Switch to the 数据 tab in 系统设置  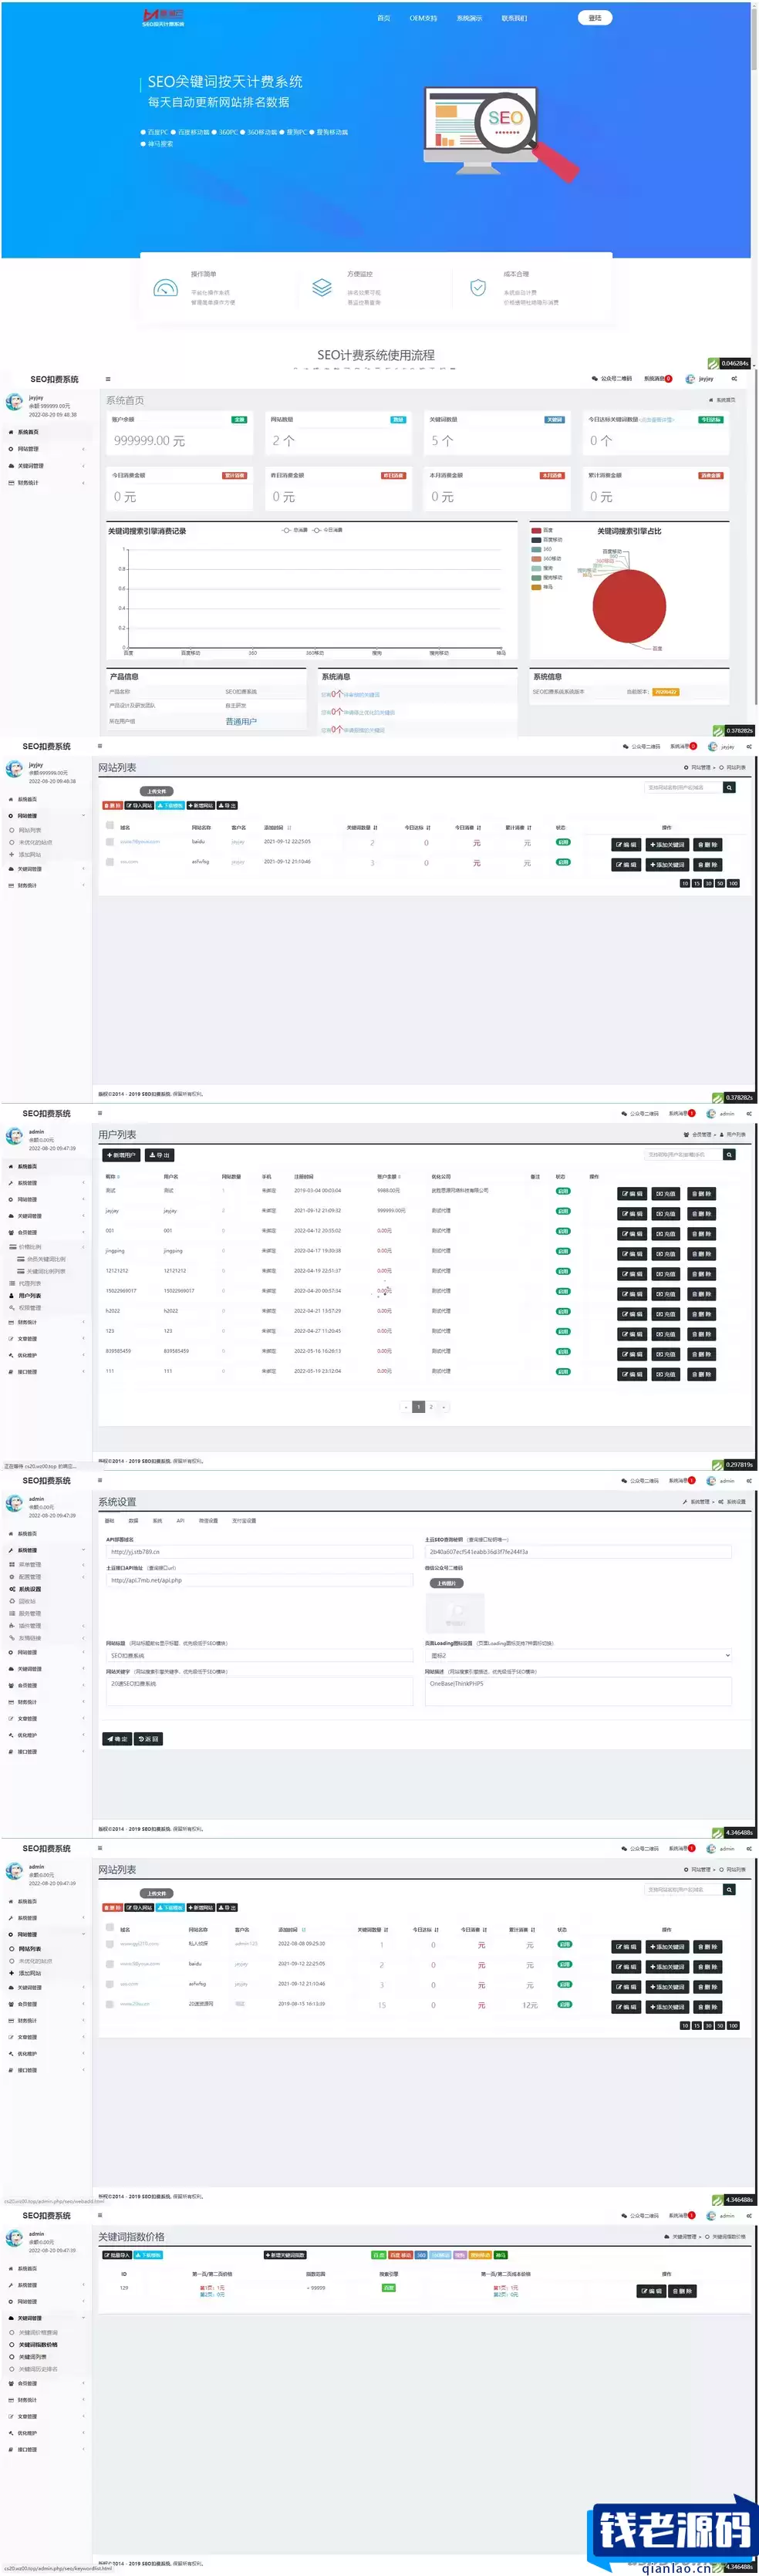133,1521
